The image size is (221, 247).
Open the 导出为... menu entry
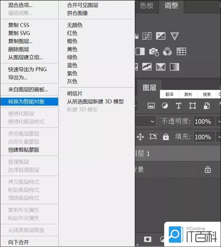point(18,77)
